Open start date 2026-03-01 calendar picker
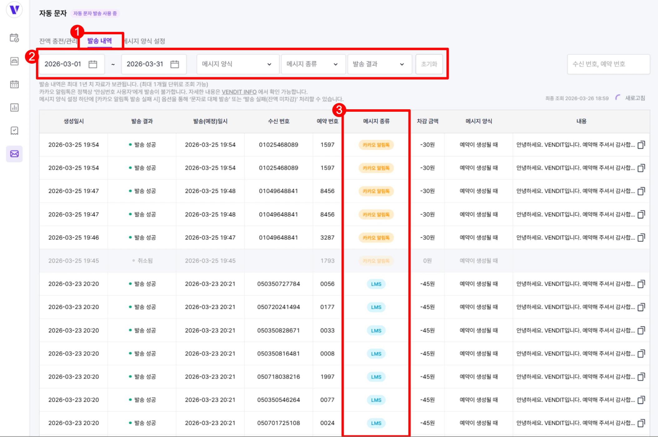This screenshot has width=658, height=437. click(93, 64)
